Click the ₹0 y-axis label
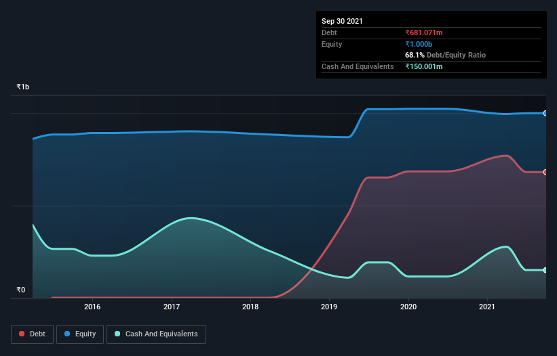Viewport: 557px width, 356px height. [x=21, y=290]
